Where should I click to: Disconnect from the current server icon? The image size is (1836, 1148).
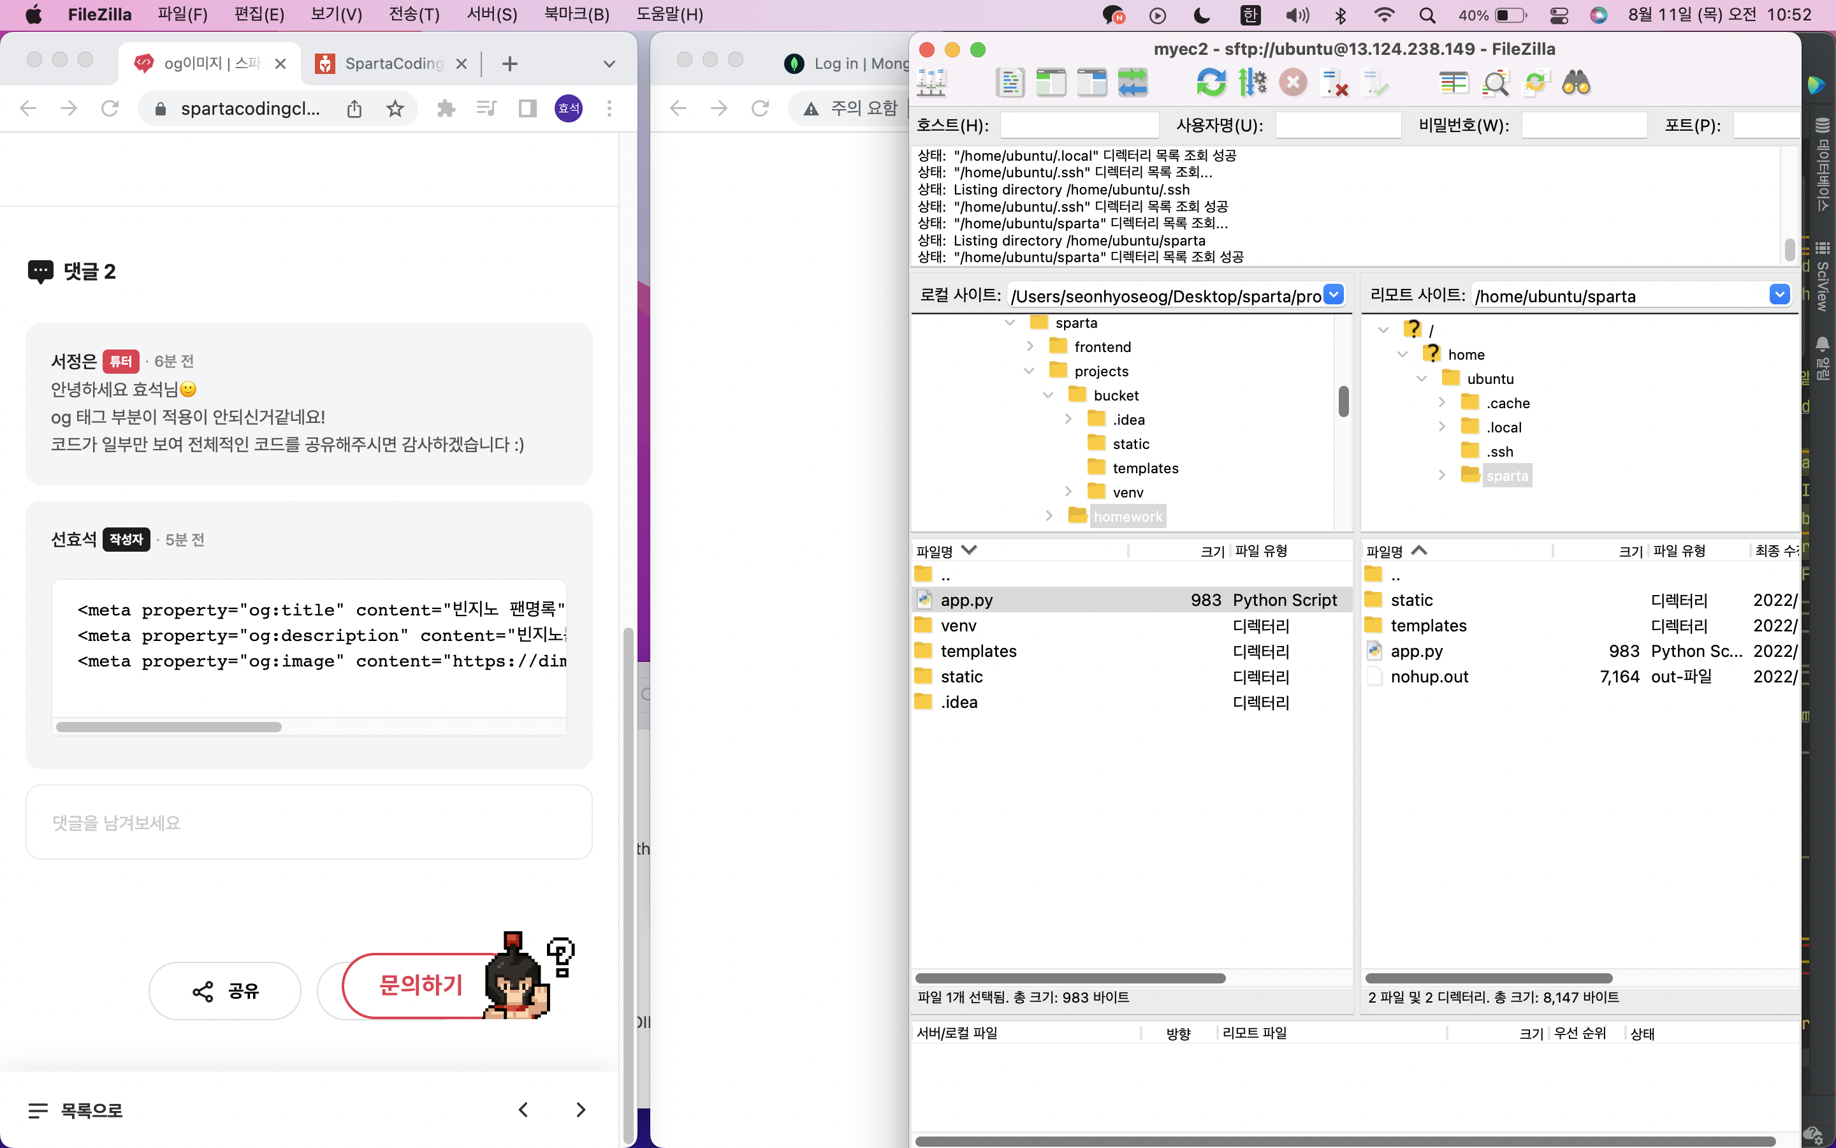point(1334,83)
